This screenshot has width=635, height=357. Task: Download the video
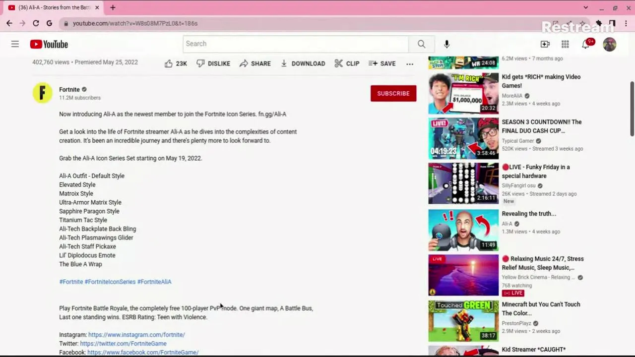pyautogui.click(x=303, y=63)
